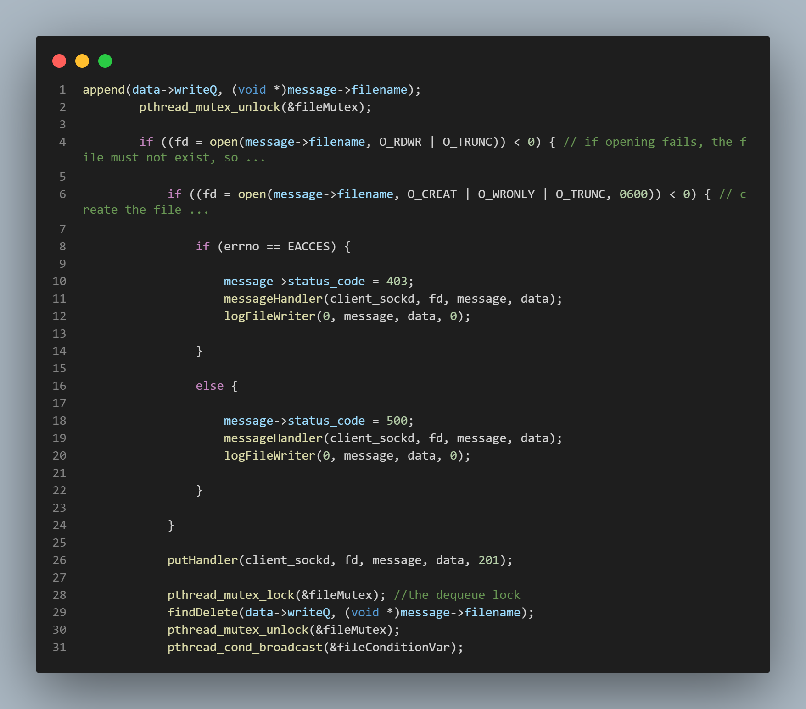Click 'messageHandler' on line 11

(x=273, y=299)
